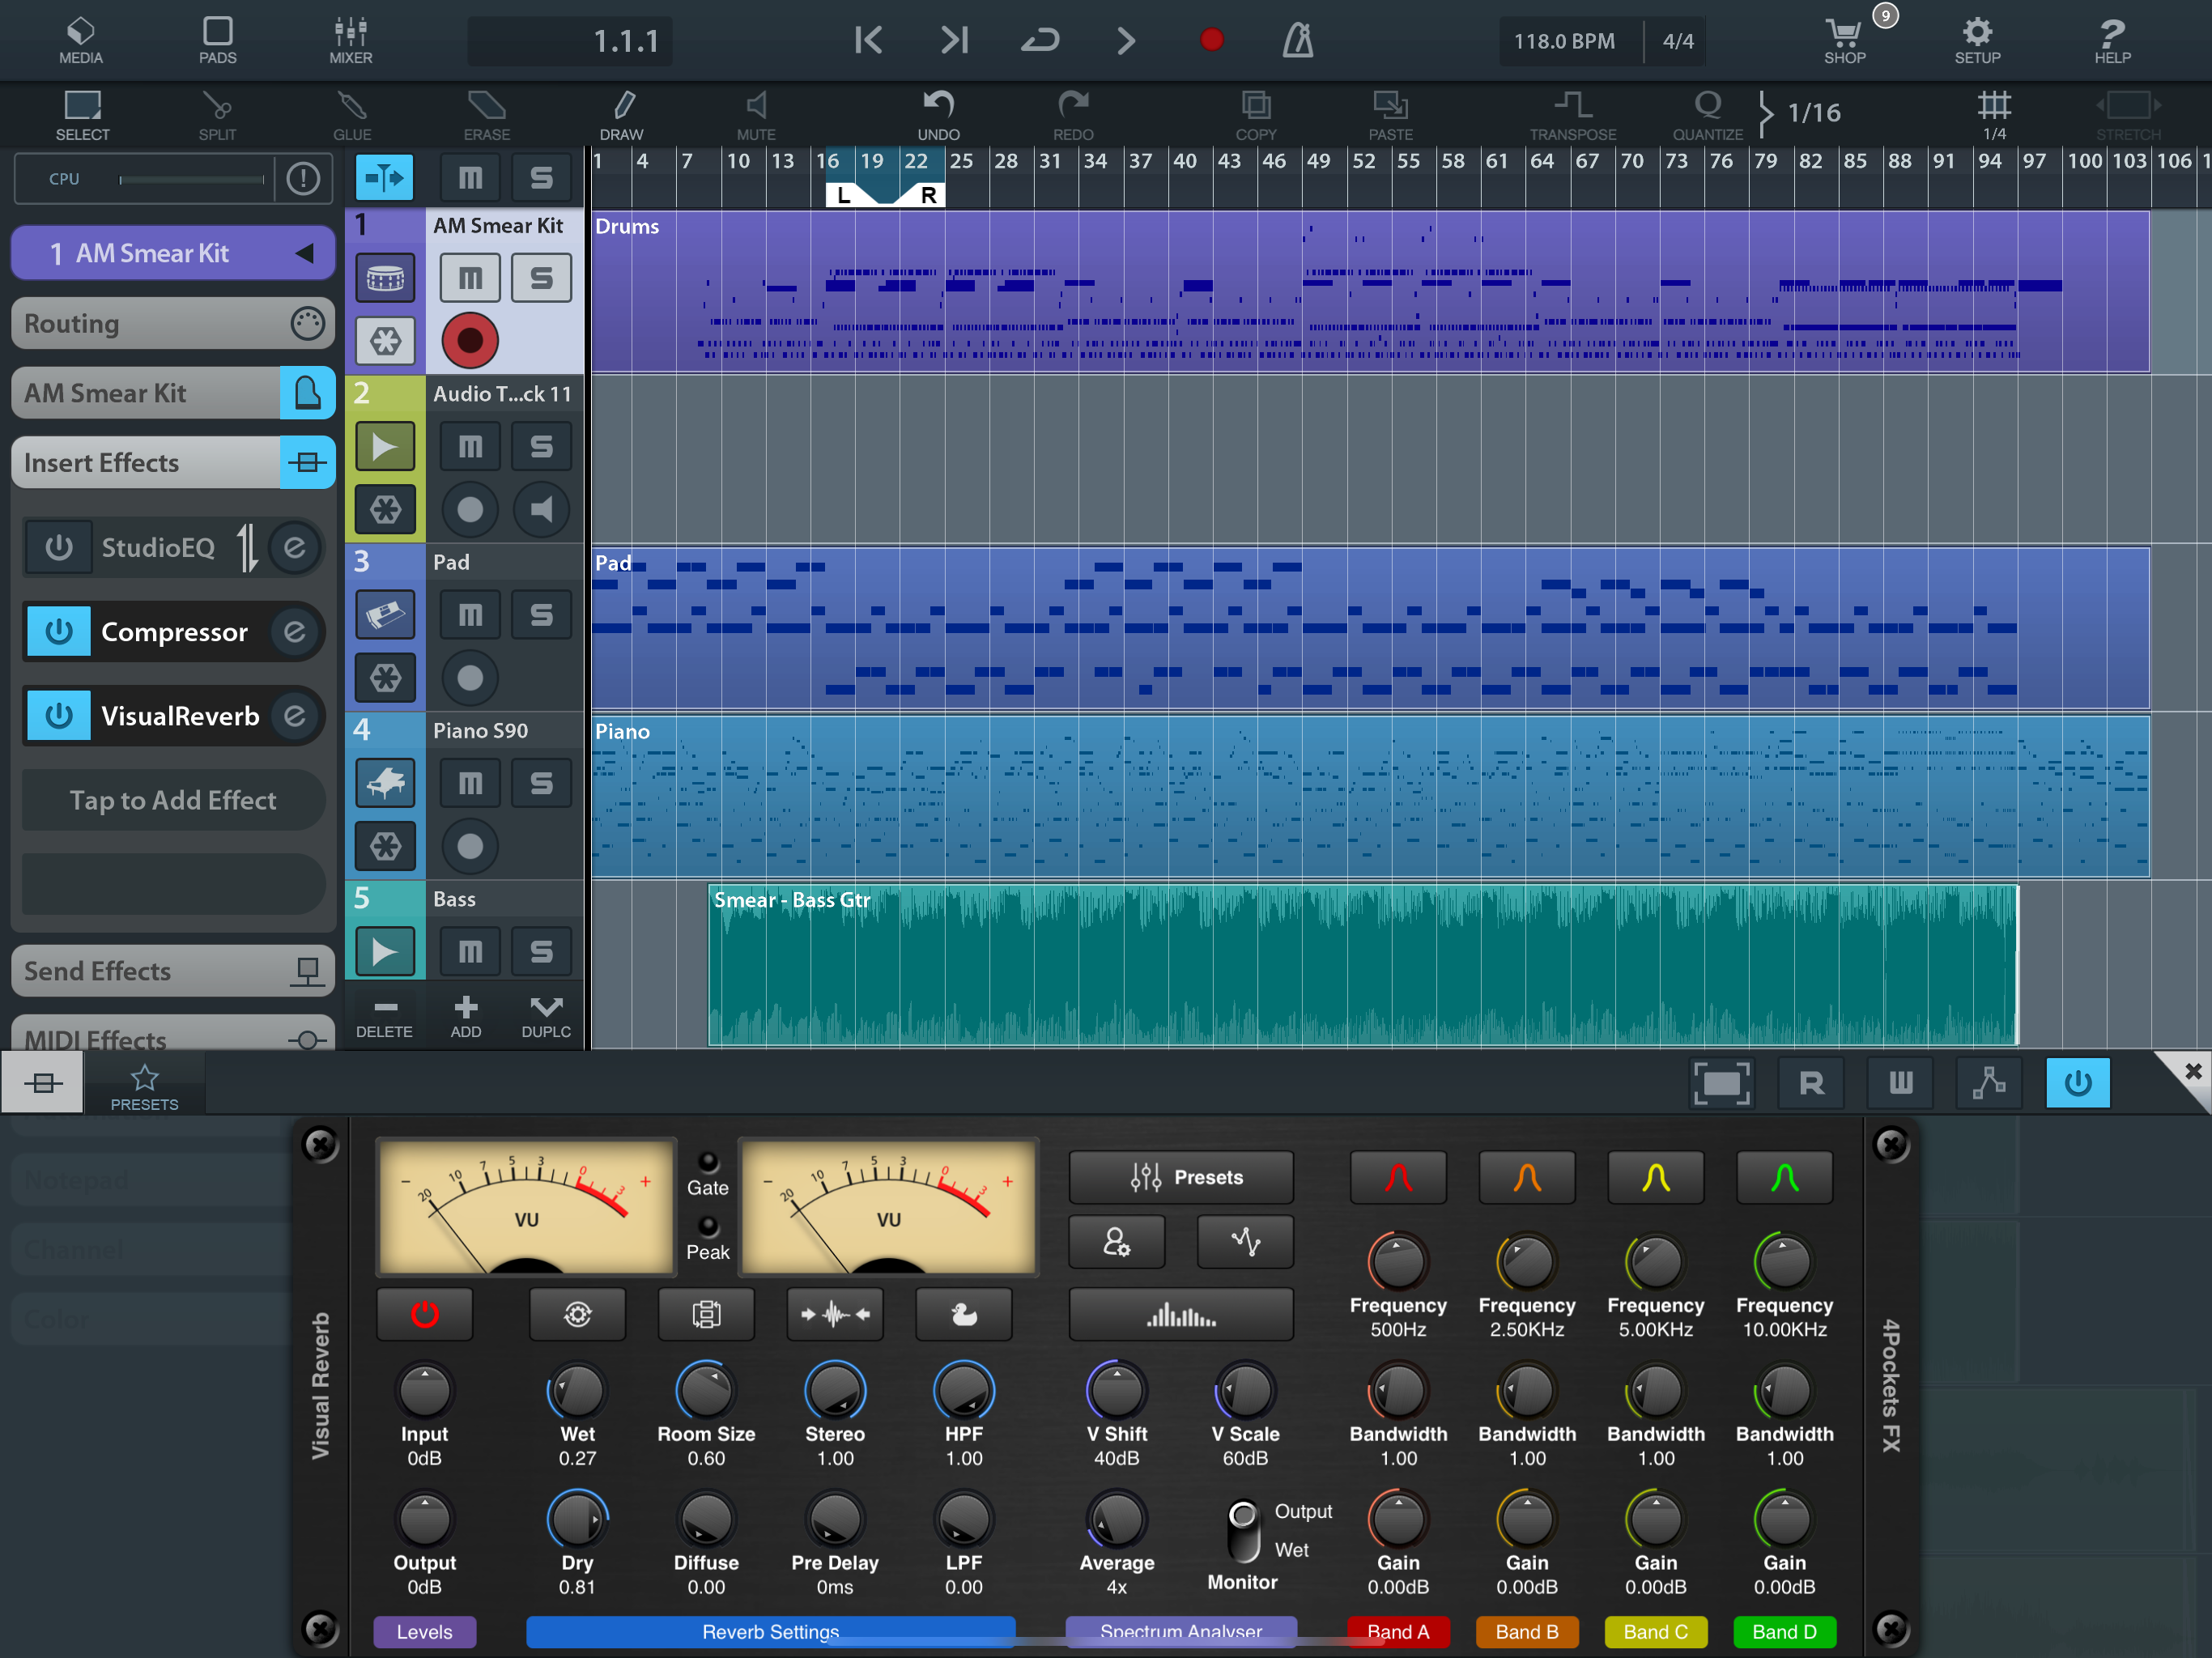Toggle the metronome icon
The height and width of the screenshot is (1658, 2212).
(x=1297, y=40)
